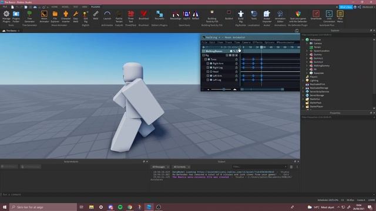Expand the Dummy1 model in Explorer
The width and height of the screenshot is (376, 211).
pos(307,58)
